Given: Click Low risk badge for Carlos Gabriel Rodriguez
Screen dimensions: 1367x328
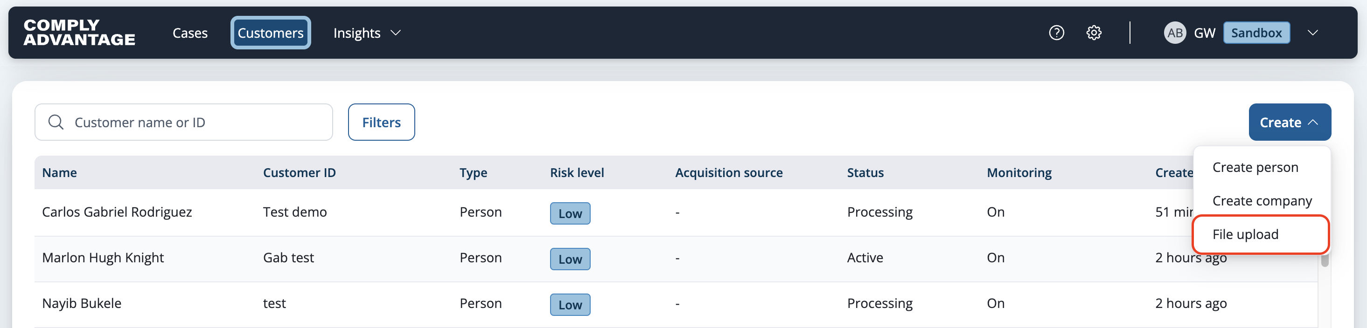Looking at the screenshot, I should [570, 213].
